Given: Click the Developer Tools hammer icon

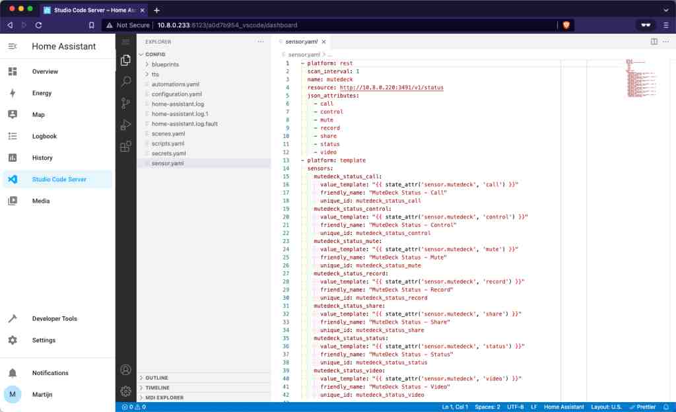Looking at the screenshot, I should (x=13, y=318).
